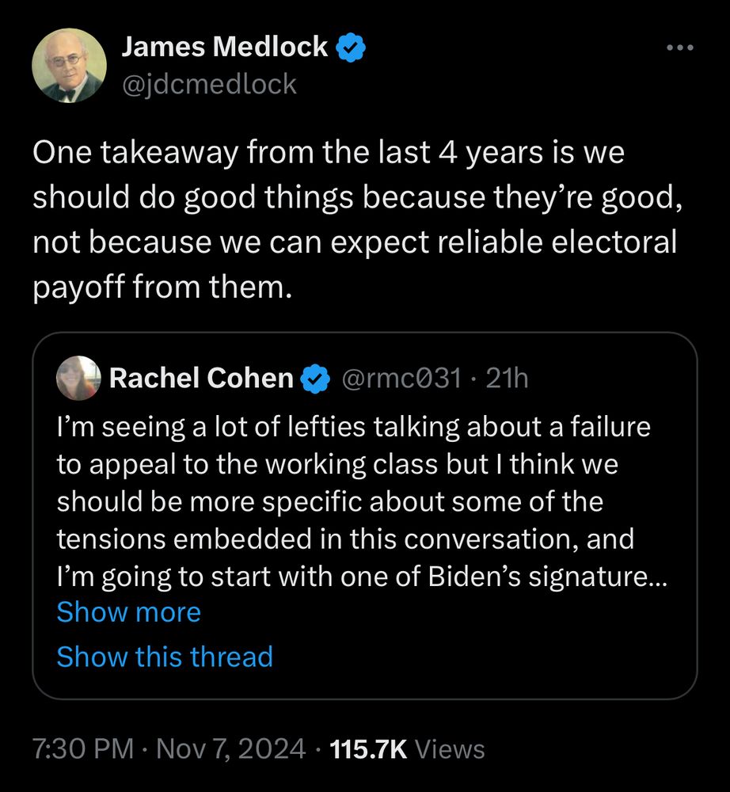Click the main tweet text about good things
This screenshot has height=792, width=730.
click(x=358, y=219)
